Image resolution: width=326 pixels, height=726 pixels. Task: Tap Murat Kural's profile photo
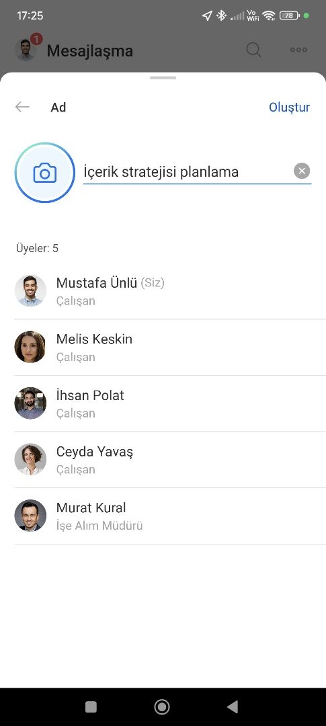(30, 516)
